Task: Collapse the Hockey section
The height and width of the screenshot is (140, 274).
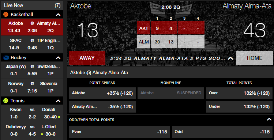Action: point(58,58)
